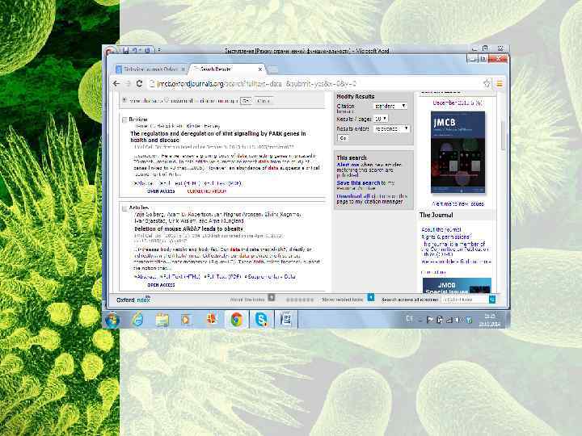The height and width of the screenshot is (436, 582).
Task: Open Skype from the taskbar
Action: (x=261, y=319)
